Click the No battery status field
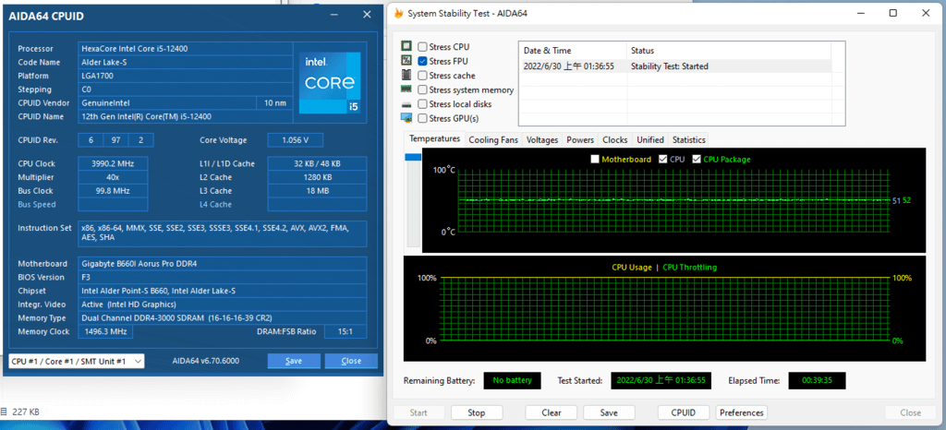This screenshot has height=430, width=946. pyautogui.click(x=512, y=380)
